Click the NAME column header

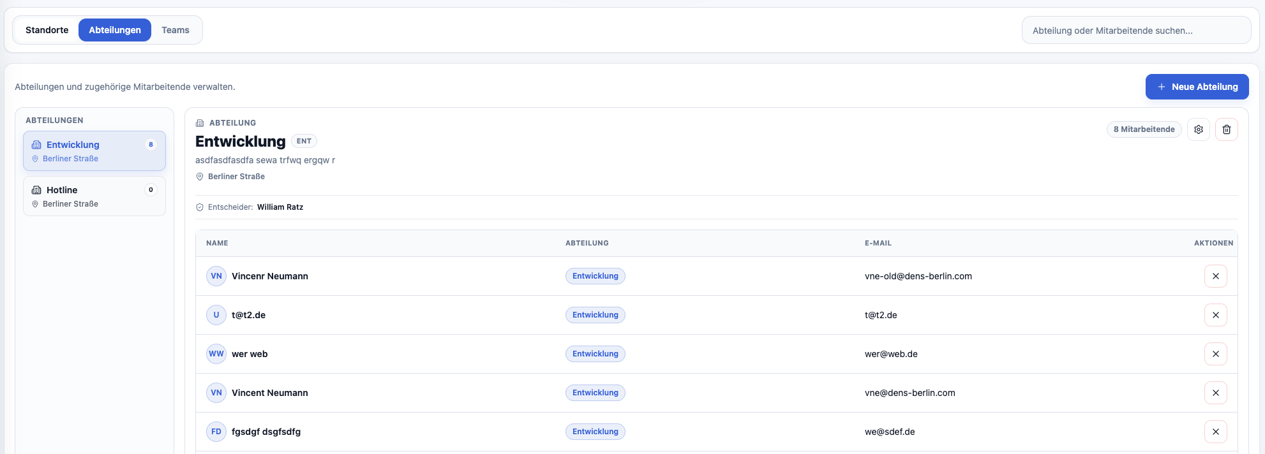tap(217, 243)
